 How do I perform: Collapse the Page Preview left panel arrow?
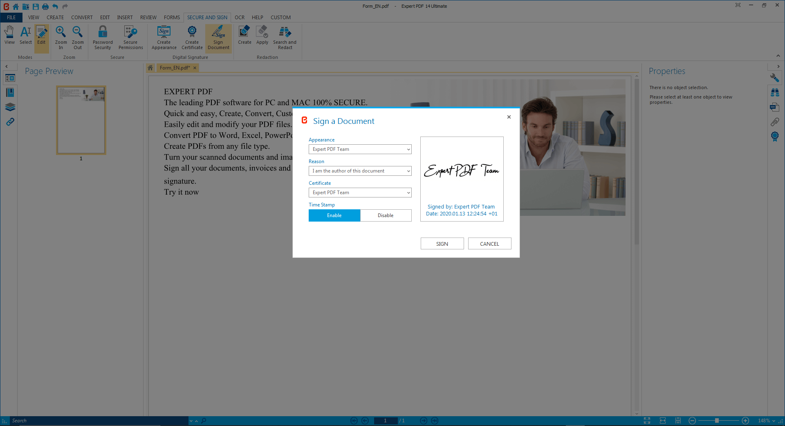click(7, 66)
